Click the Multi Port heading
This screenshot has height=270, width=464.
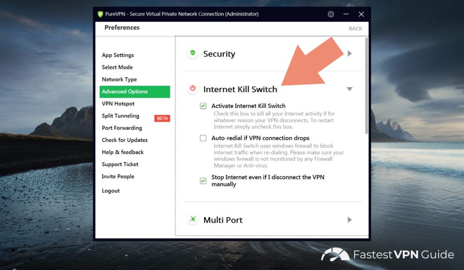tap(223, 220)
